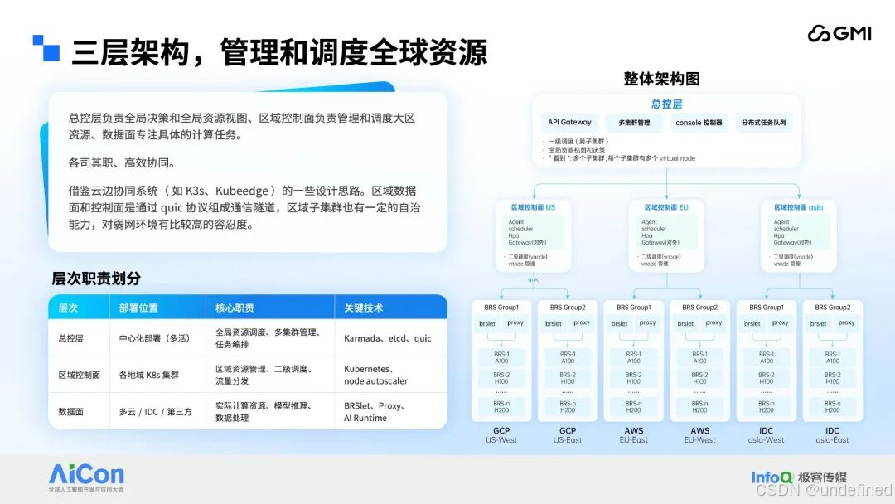Click the '总控层' heading in the architecture diagram
This screenshot has height=504, width=895.
[666, 104]
